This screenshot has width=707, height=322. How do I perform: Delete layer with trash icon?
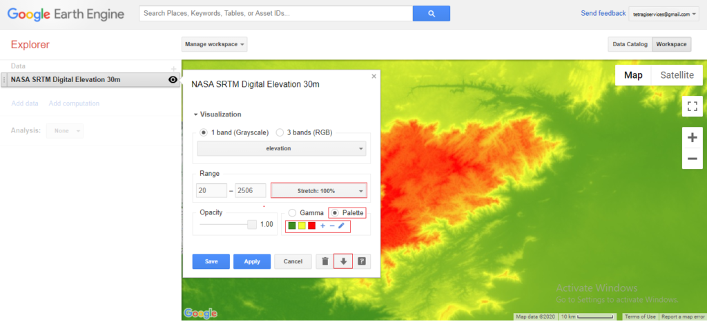pos(325,261)
